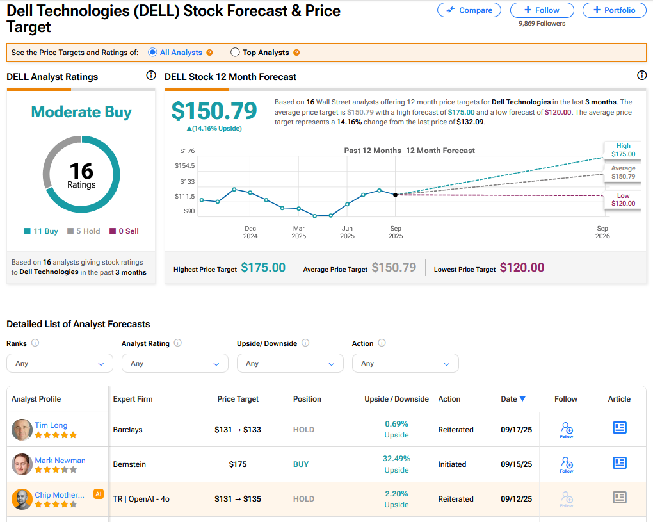The image size is (653, 522).
Task: Click the info icon beside DELL Analyst Ratings
Action: [x=150, y=76]
